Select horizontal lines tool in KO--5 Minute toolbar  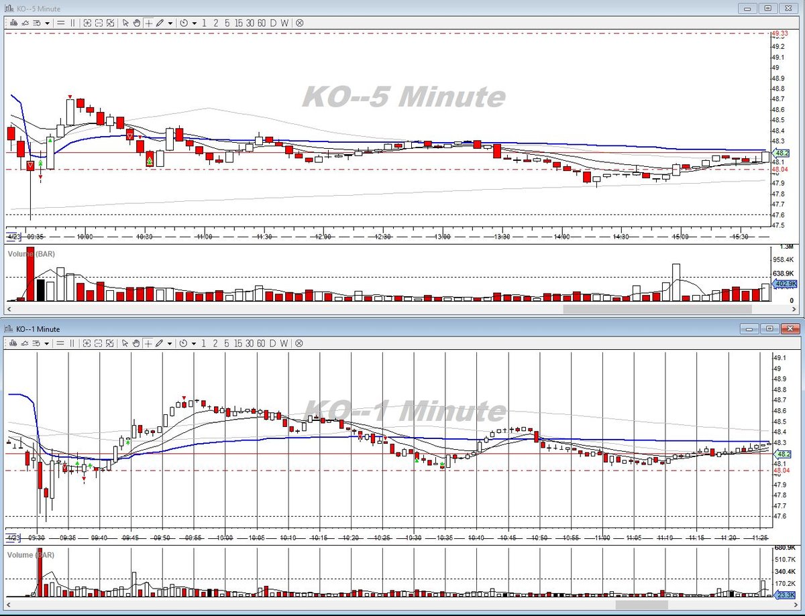60,23
